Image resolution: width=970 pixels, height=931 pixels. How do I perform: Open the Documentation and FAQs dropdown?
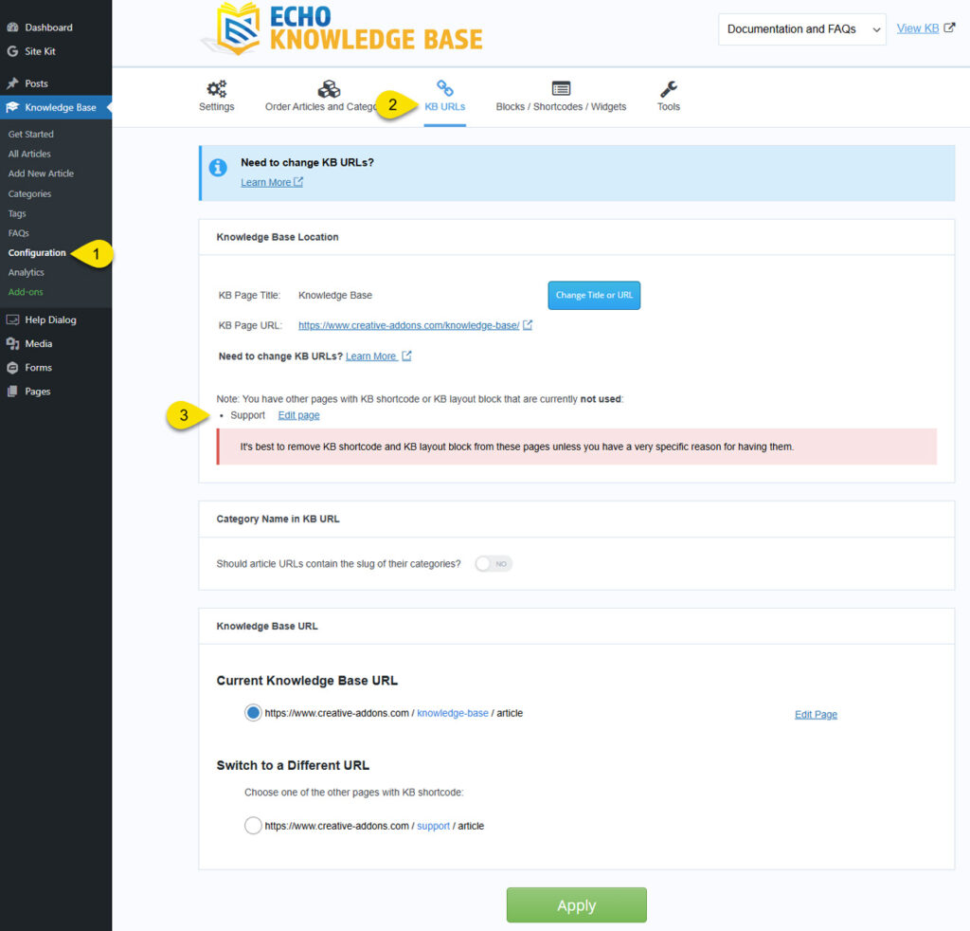click(x=801, y=28)
